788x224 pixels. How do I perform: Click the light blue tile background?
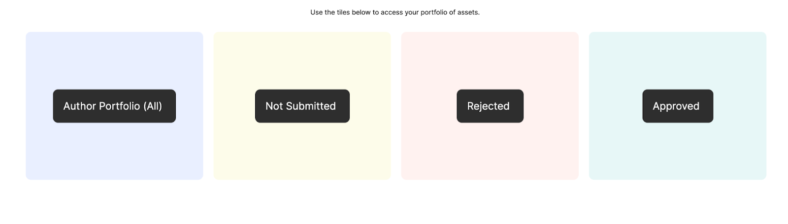pyautogui.click(x=114, y=153)
